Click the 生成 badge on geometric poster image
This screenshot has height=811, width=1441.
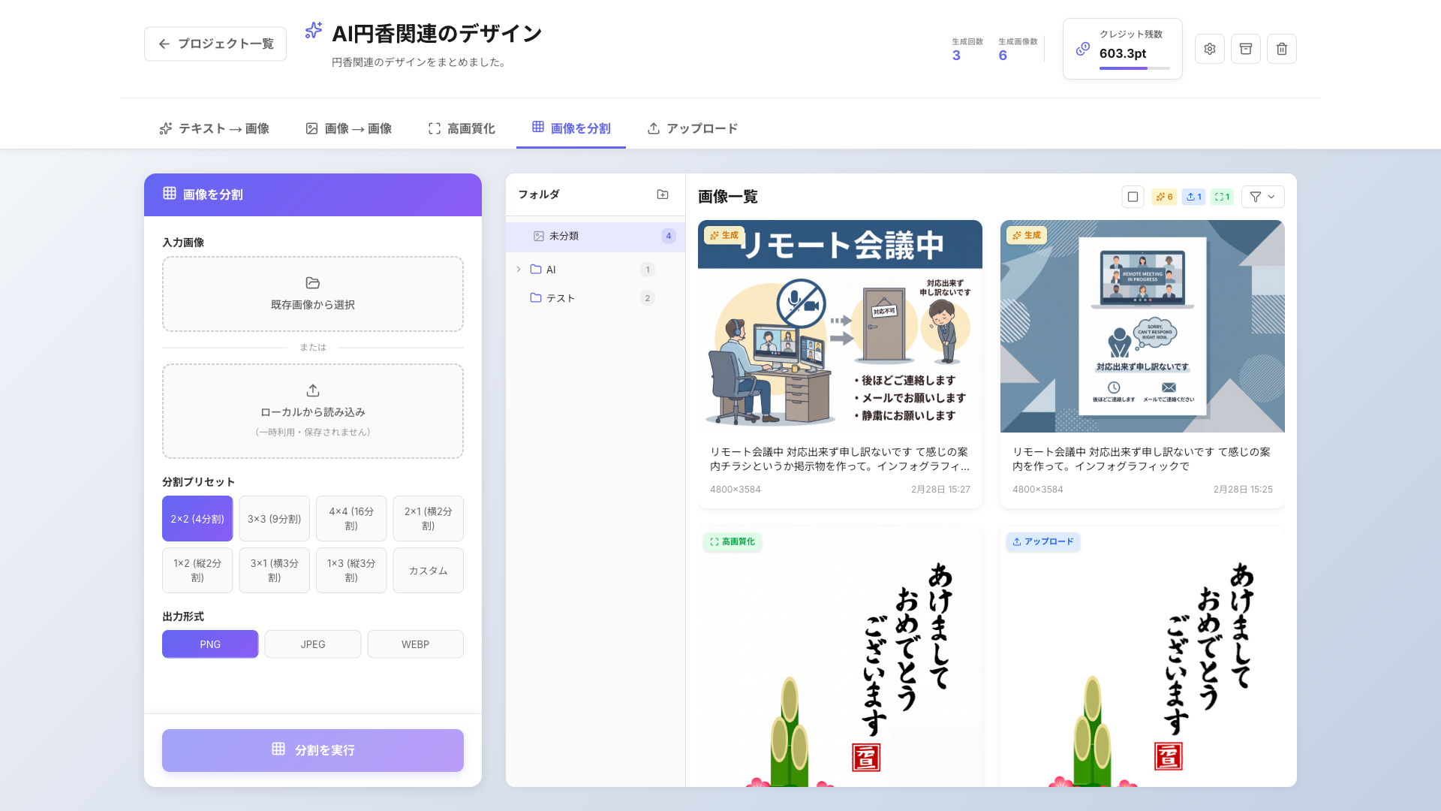pos(1026,235)
